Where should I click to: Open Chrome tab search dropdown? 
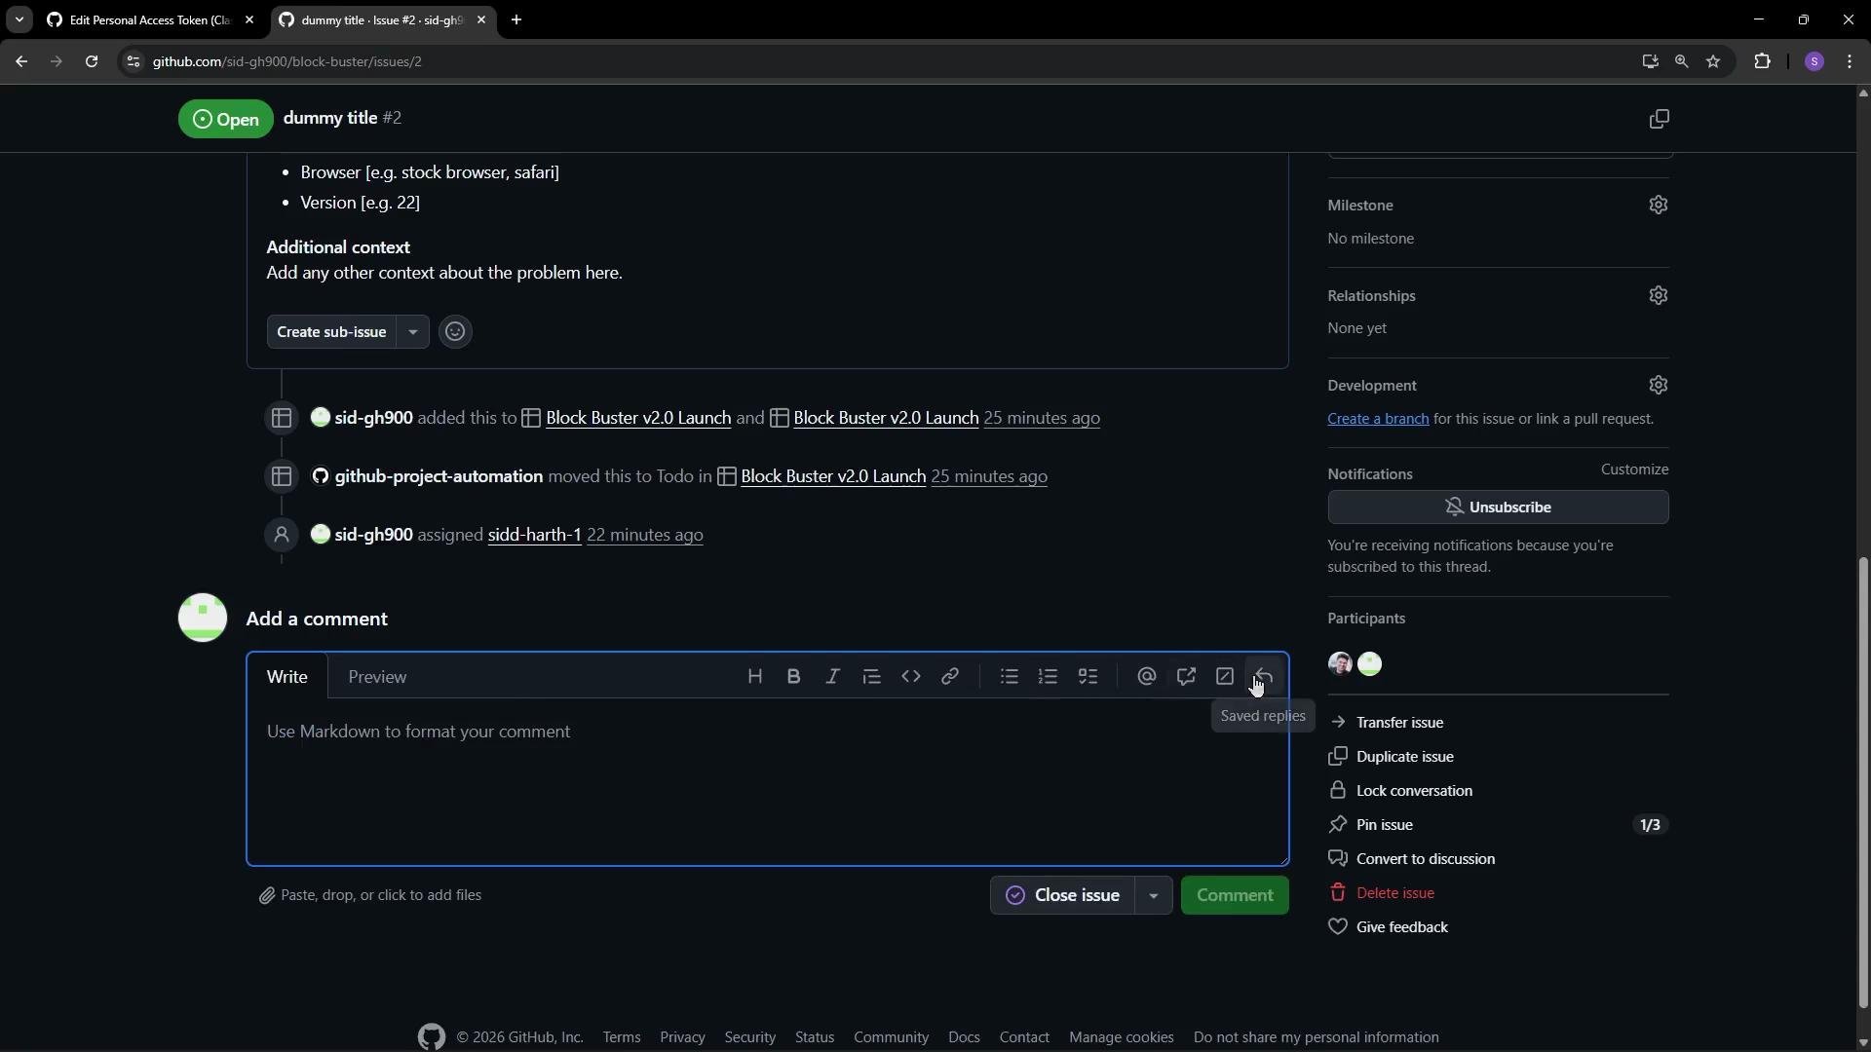(x=19, y=19)
